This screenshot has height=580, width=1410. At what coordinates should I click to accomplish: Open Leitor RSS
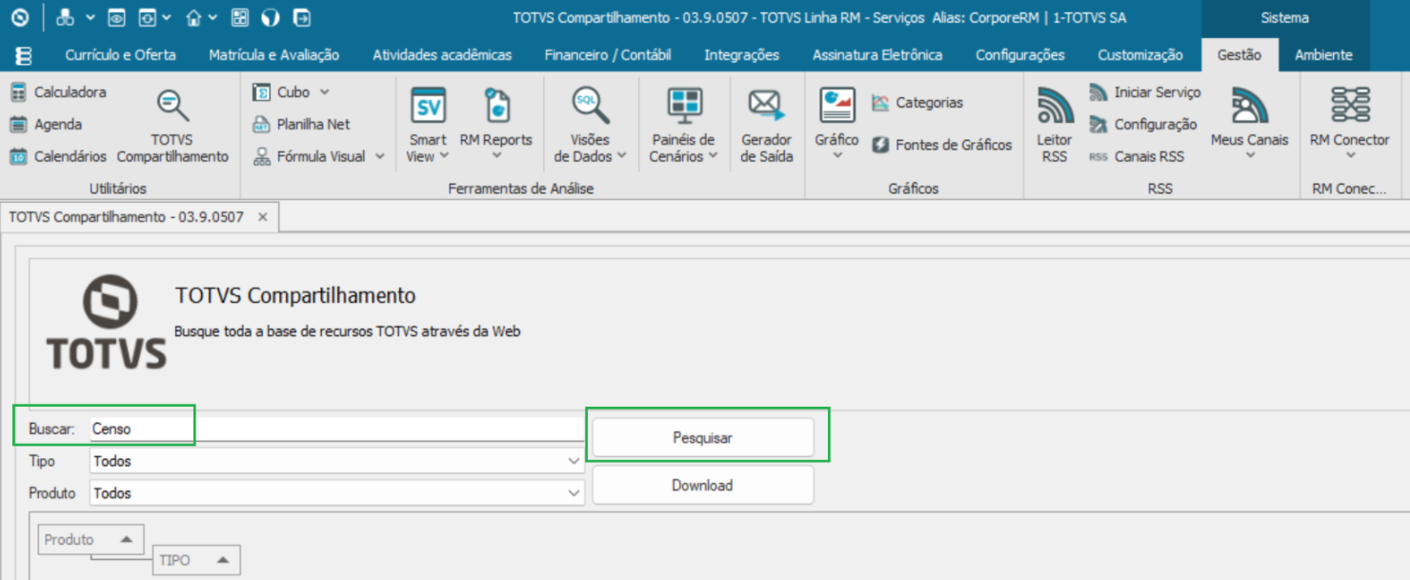click(1055, 125)
